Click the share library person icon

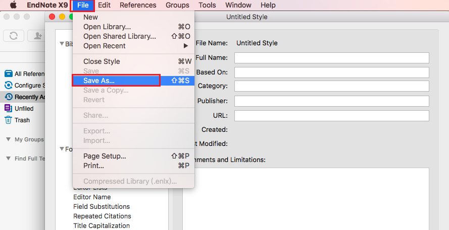37,36
